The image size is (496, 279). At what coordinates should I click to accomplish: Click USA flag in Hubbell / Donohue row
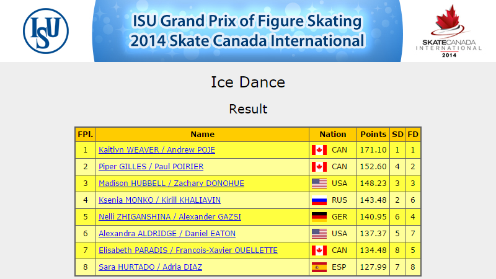pos(319,184)
